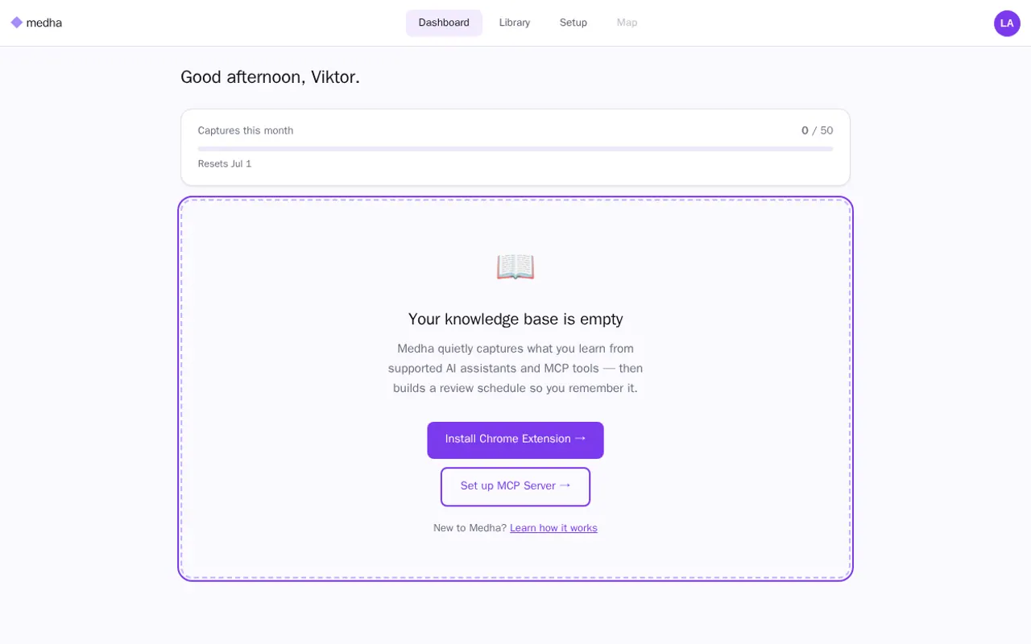Click the 'medha' brand name text
Image resolution: width=1031 pixels, height=644 pixels.
click(44, 23)
